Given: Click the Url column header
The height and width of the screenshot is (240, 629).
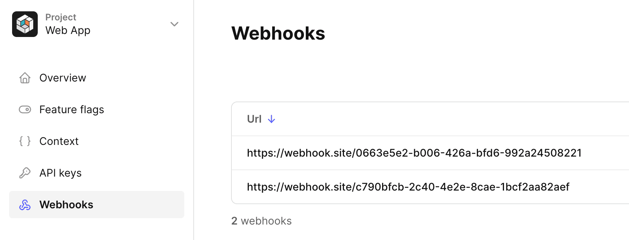Looking at the screenshot, I should (x=254, y=118).
